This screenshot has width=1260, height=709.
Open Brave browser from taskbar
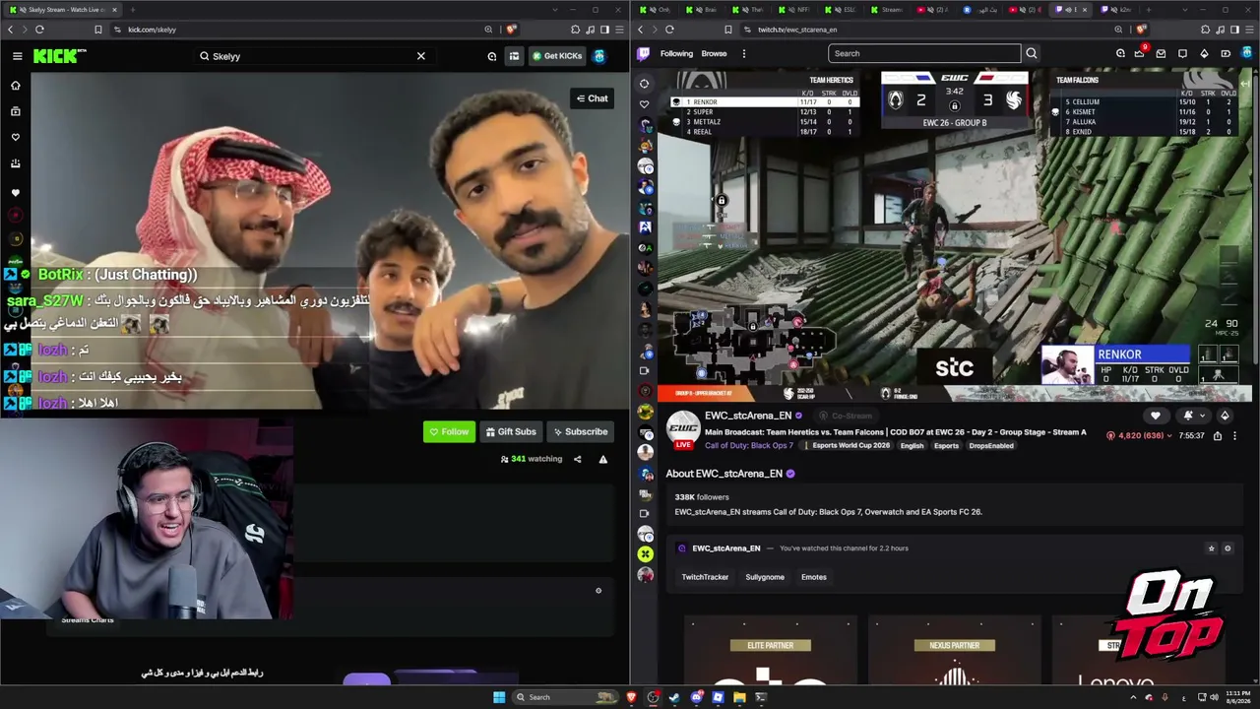pos(631,697)
